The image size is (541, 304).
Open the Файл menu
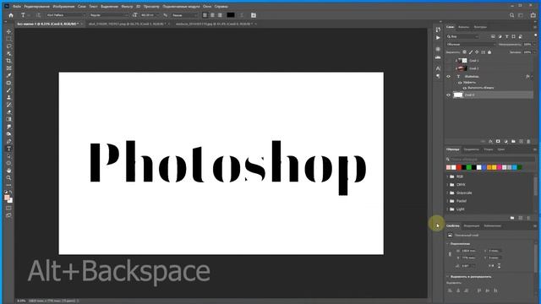(x=17, y=6)
